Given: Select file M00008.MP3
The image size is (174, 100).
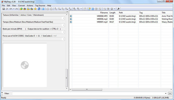Looking at the screenshot, I should click(102, 16).
